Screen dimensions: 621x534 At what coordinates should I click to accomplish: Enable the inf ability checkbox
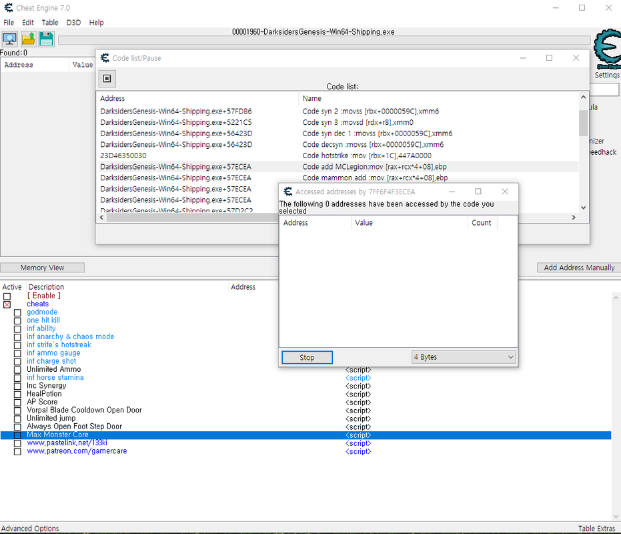(17, 328)
